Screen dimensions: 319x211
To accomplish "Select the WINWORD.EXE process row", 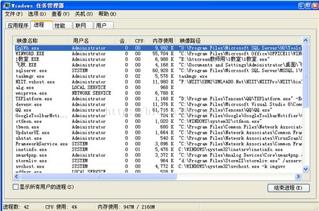I will point(158,54).
